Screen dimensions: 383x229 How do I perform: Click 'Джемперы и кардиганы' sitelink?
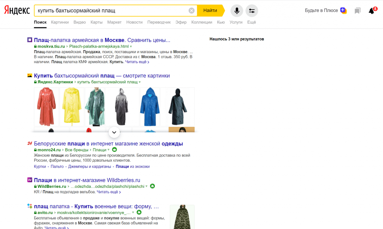coord(89,167)
